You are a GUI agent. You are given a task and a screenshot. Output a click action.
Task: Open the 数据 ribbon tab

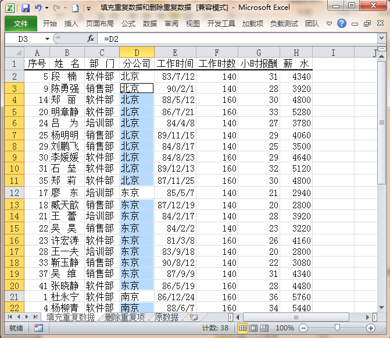click(150, 24)
